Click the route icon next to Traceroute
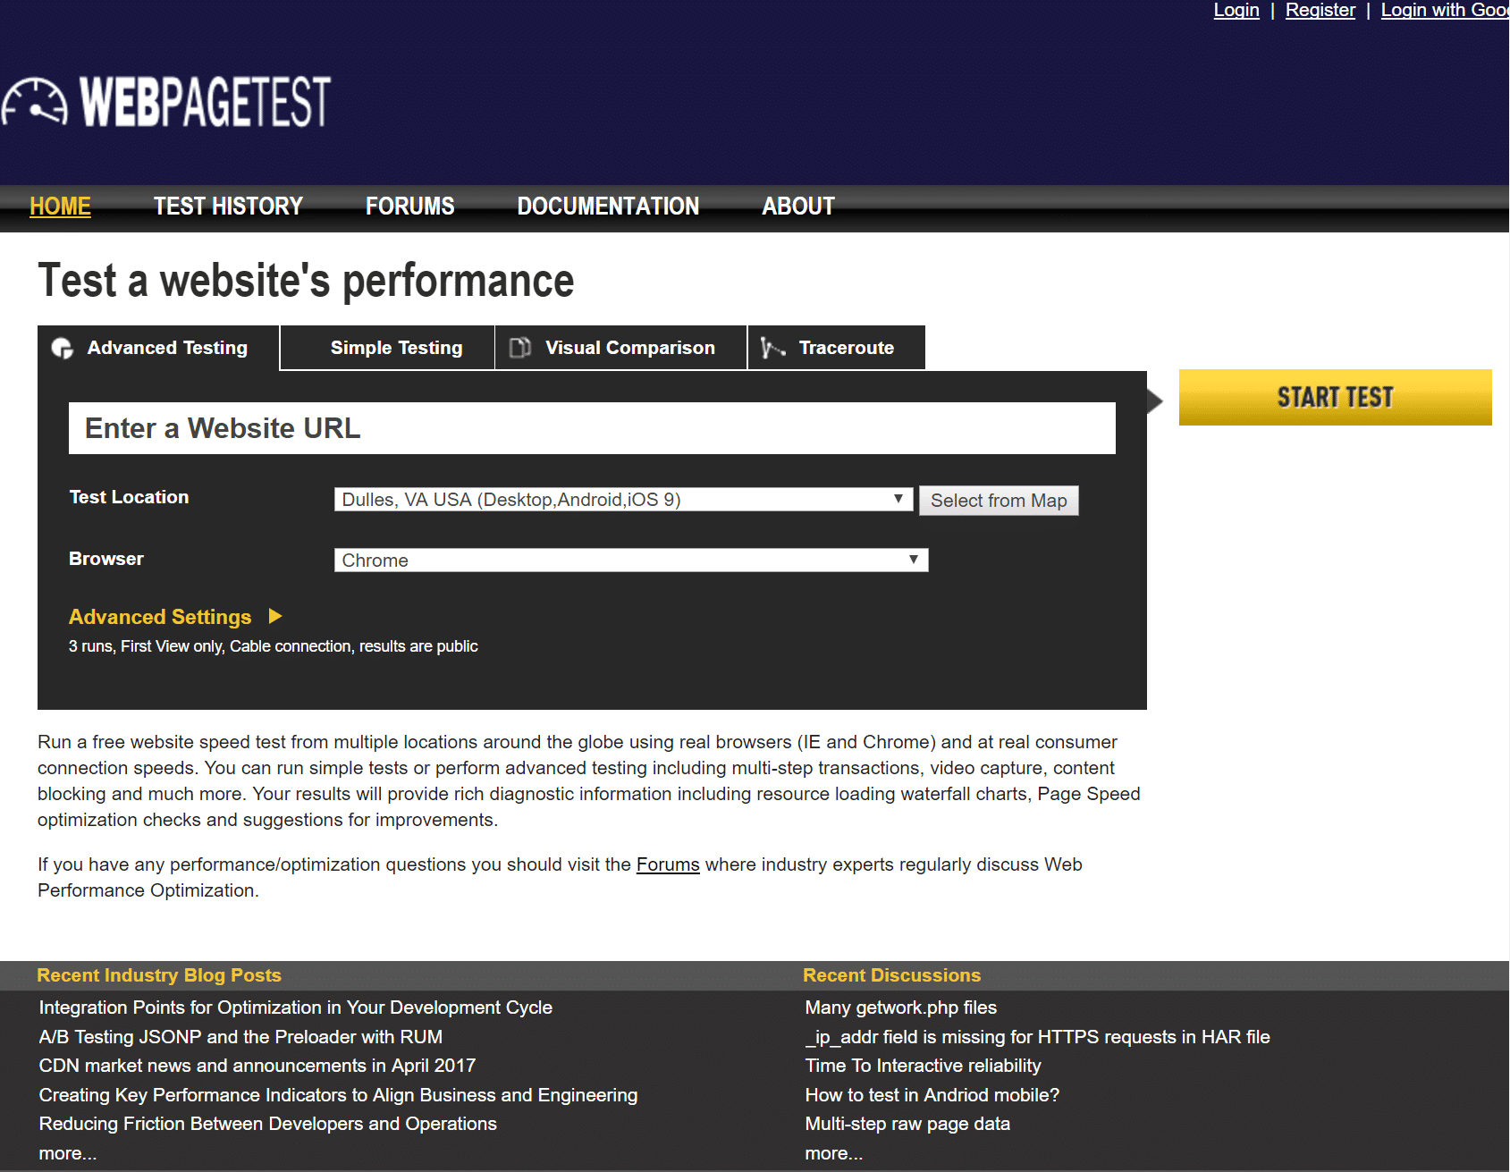 point(771,347)
